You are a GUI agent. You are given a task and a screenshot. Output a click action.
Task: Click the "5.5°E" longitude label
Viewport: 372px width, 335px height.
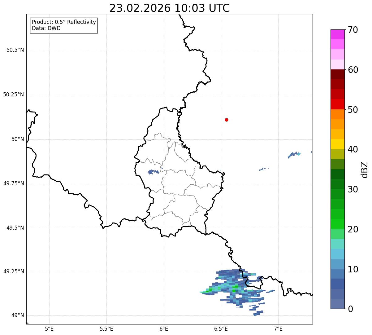point(106,329)
